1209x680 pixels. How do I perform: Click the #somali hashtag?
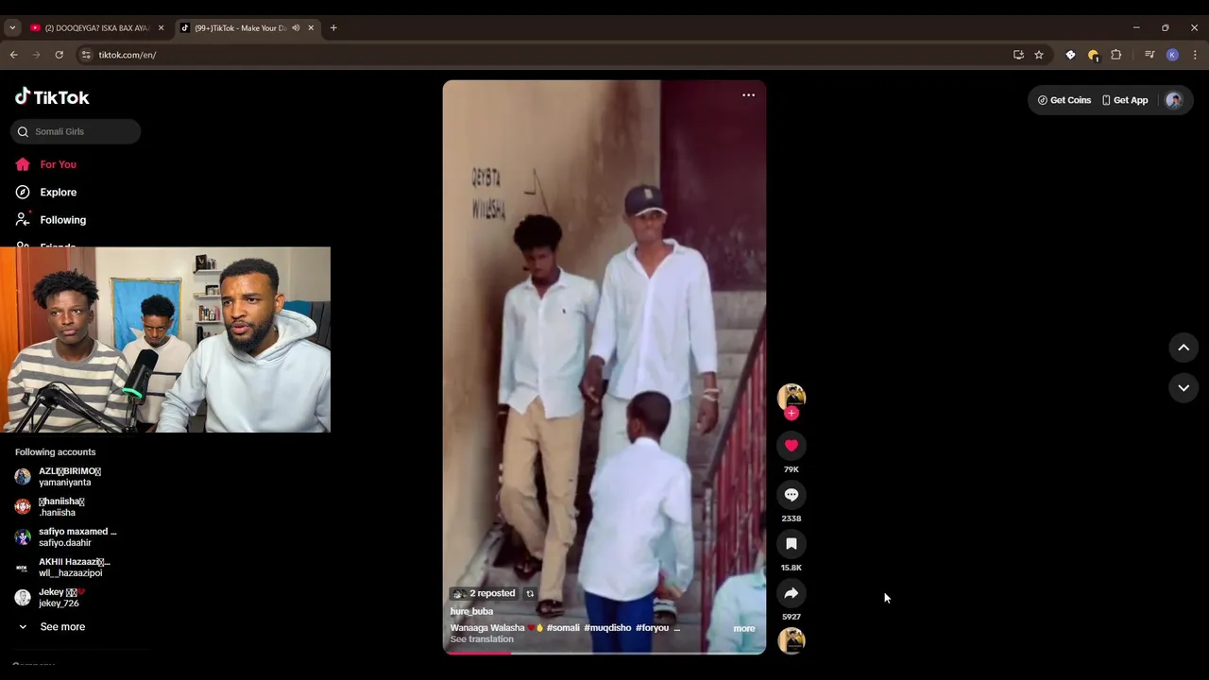563,628
